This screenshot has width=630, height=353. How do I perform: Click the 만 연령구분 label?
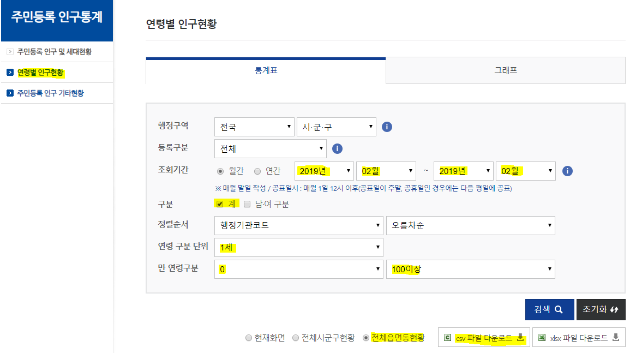pyautogui.click(x=178, y=268)
